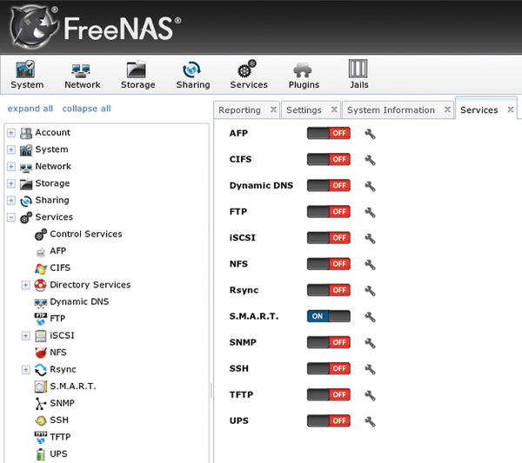Screen dimensions: 522x463
Task: Enable the Rsync service toggle
Action: [328, 290]
